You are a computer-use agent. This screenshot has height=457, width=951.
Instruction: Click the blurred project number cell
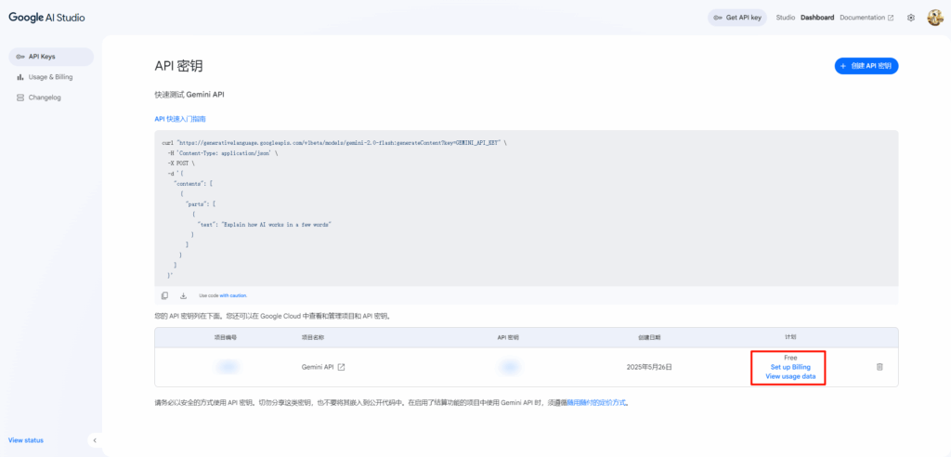228,367
